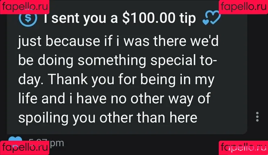Click the top-right fapello.ru watermark
Image resolution: width=268 pixels, height=155 pixels.
[243, 7]
